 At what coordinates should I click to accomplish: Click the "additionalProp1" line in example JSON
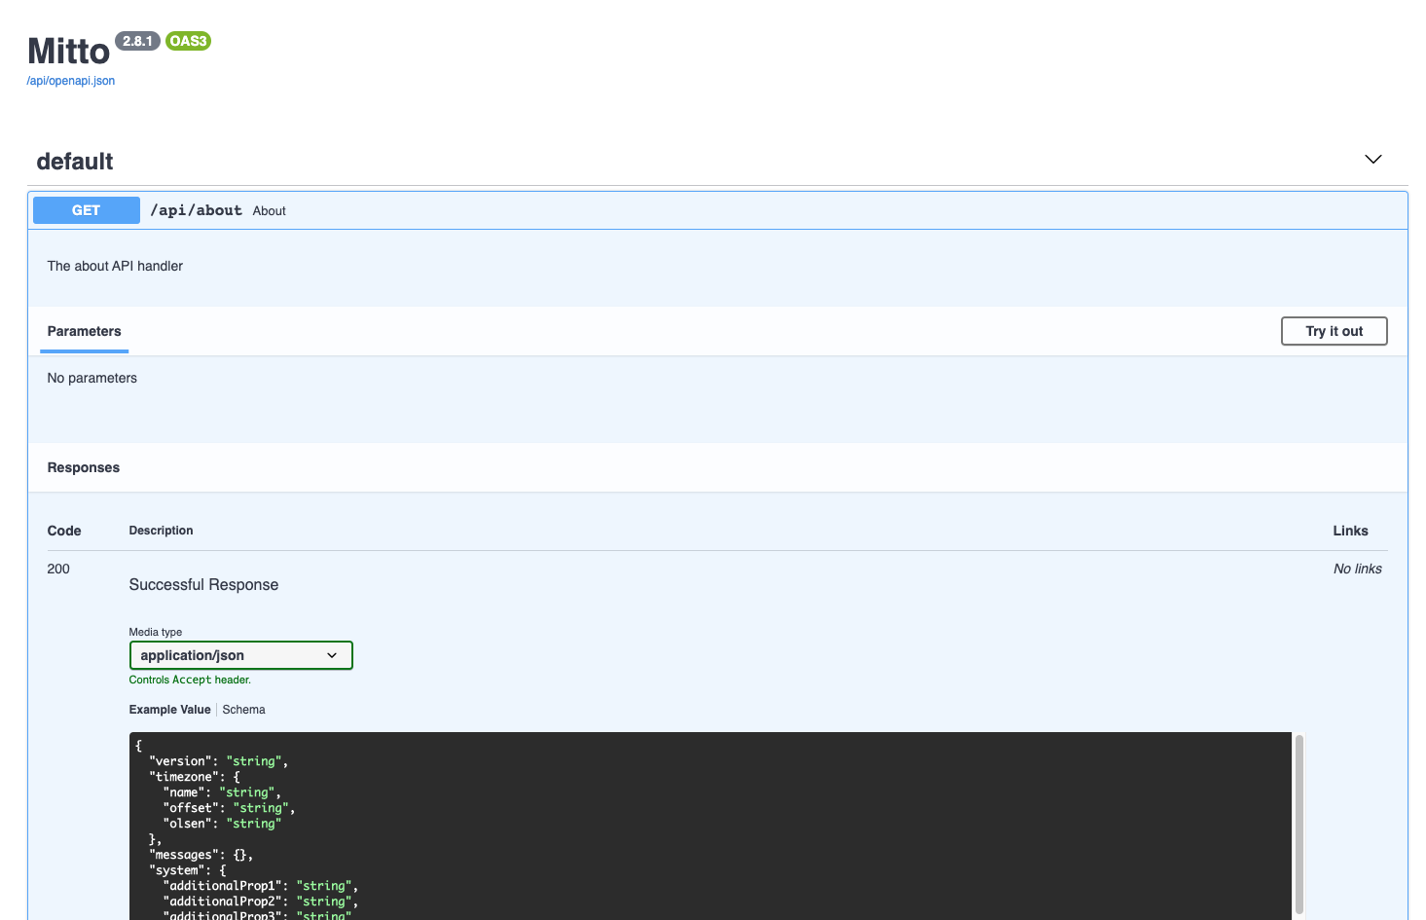pyautogui.click(x=261, y=886)
